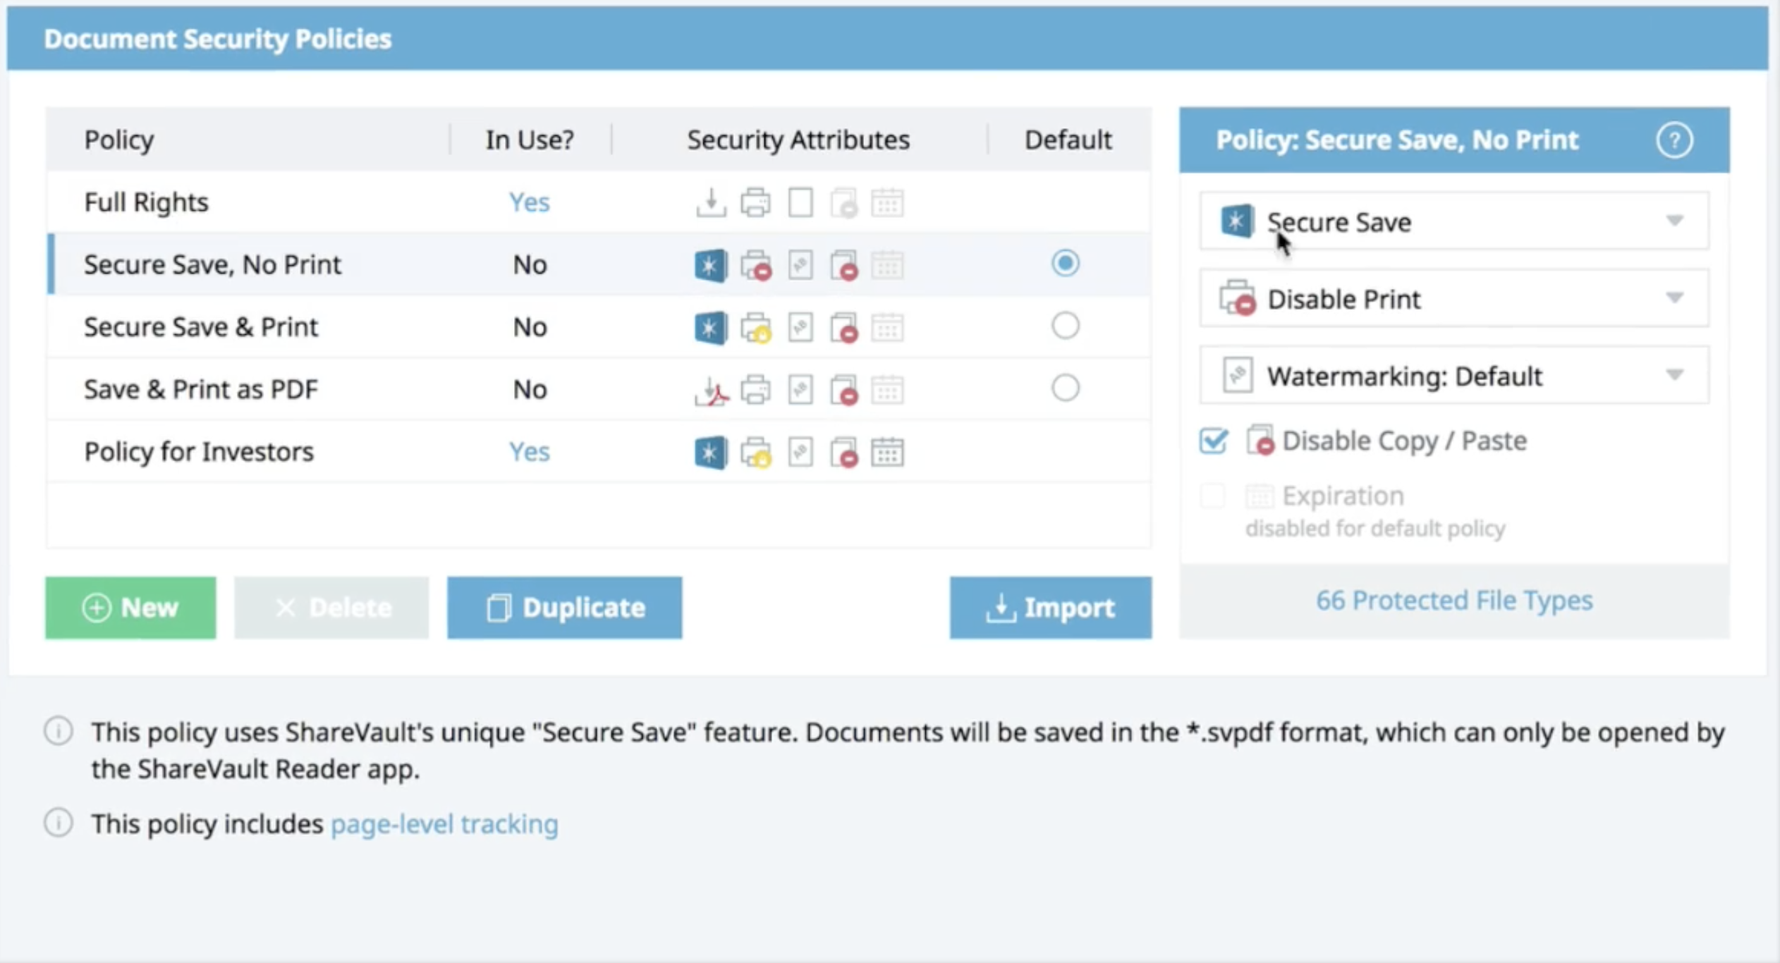Select the Full Rights policy row
The image size is (1780, 963).
(598, 202)
